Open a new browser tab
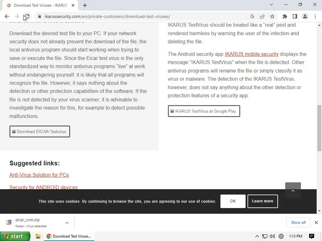Screen dimensions: 322x241 pos(85,6)
